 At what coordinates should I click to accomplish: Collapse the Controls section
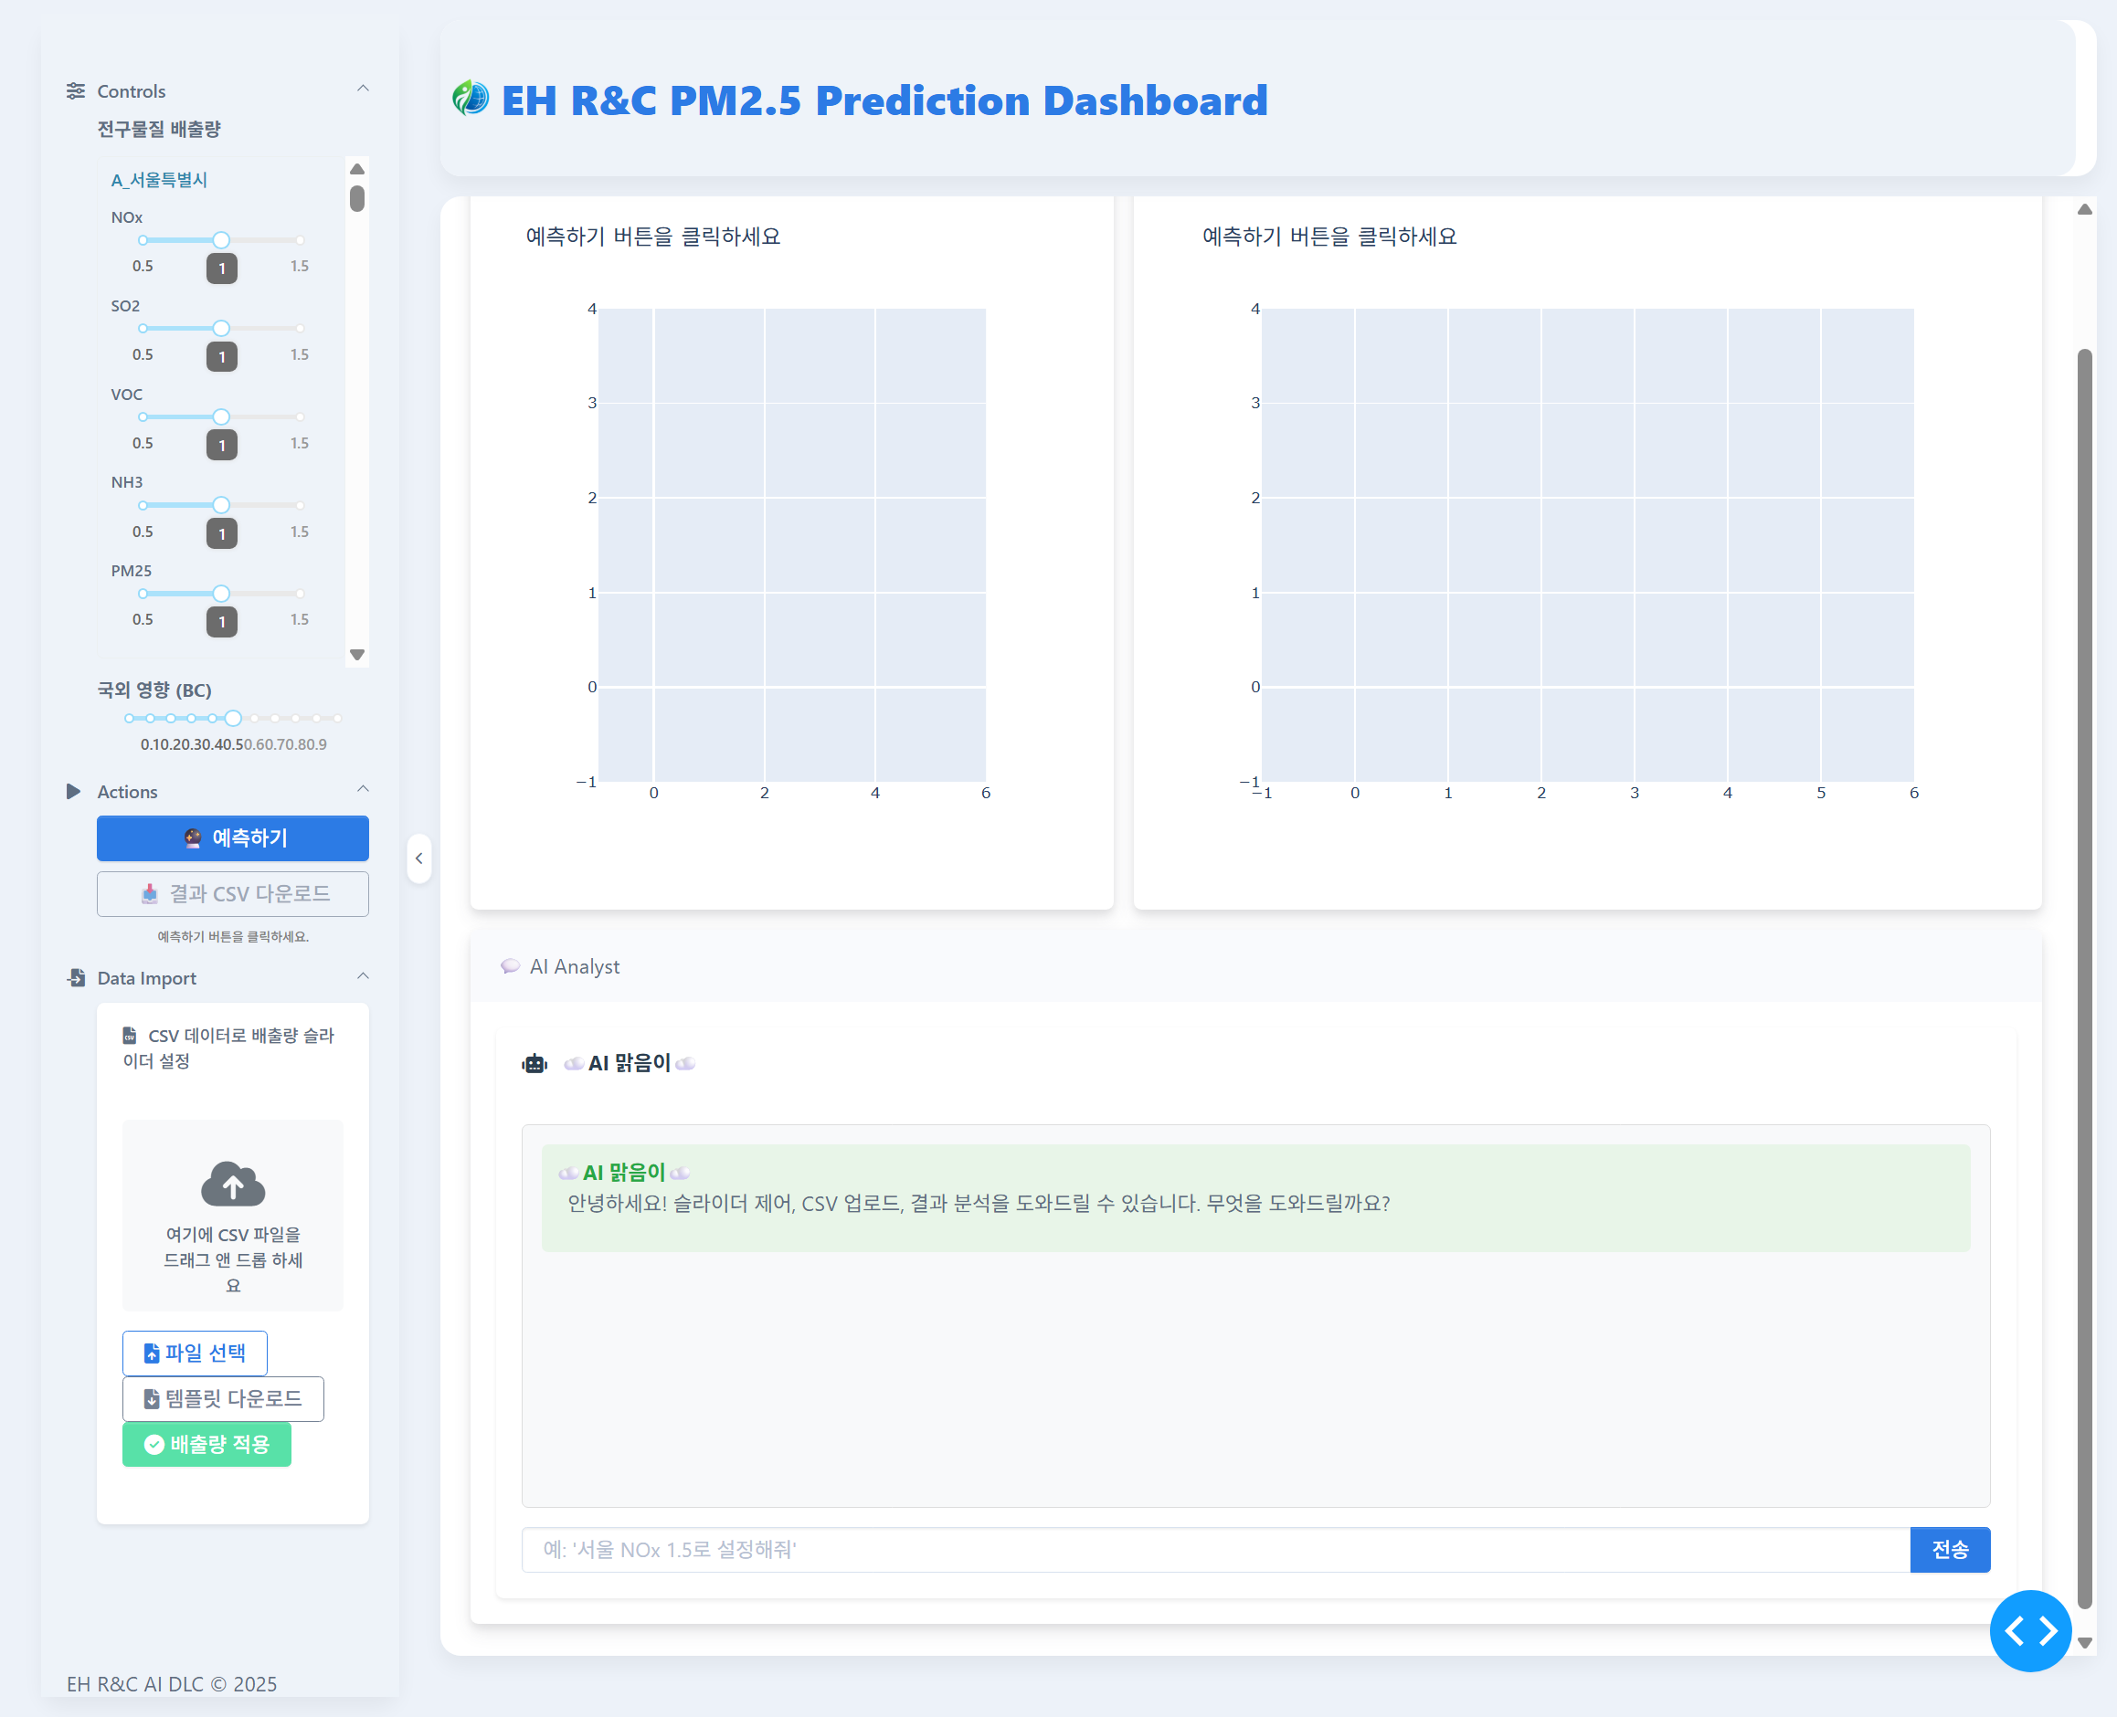click(363, 89)
